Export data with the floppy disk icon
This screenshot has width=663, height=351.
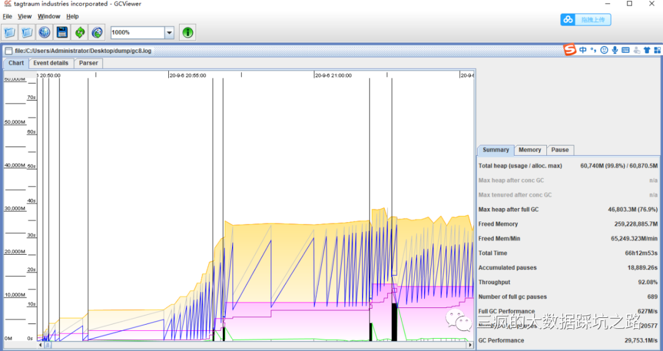(x=62, y=32)
